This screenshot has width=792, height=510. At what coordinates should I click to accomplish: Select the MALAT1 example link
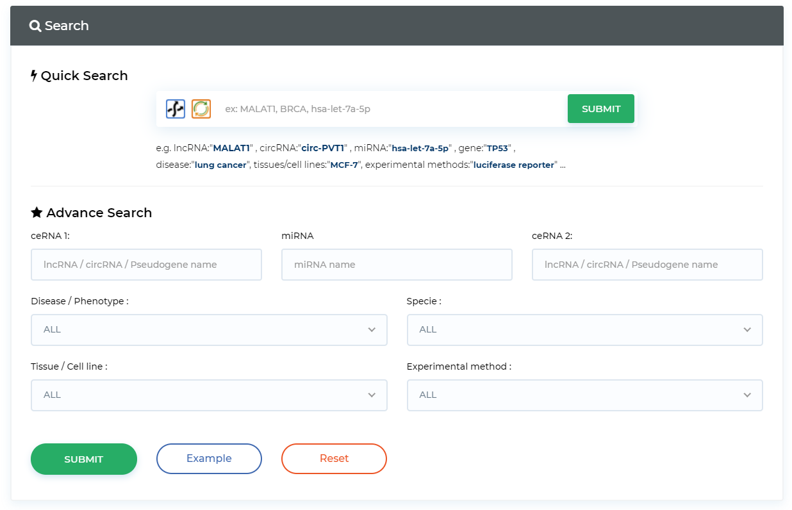click(231, 148)
